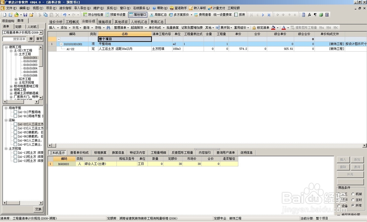The width and height of the screenshot is (367, 222).
Task: Select the 机械 filter radio button
Action: 353,194
